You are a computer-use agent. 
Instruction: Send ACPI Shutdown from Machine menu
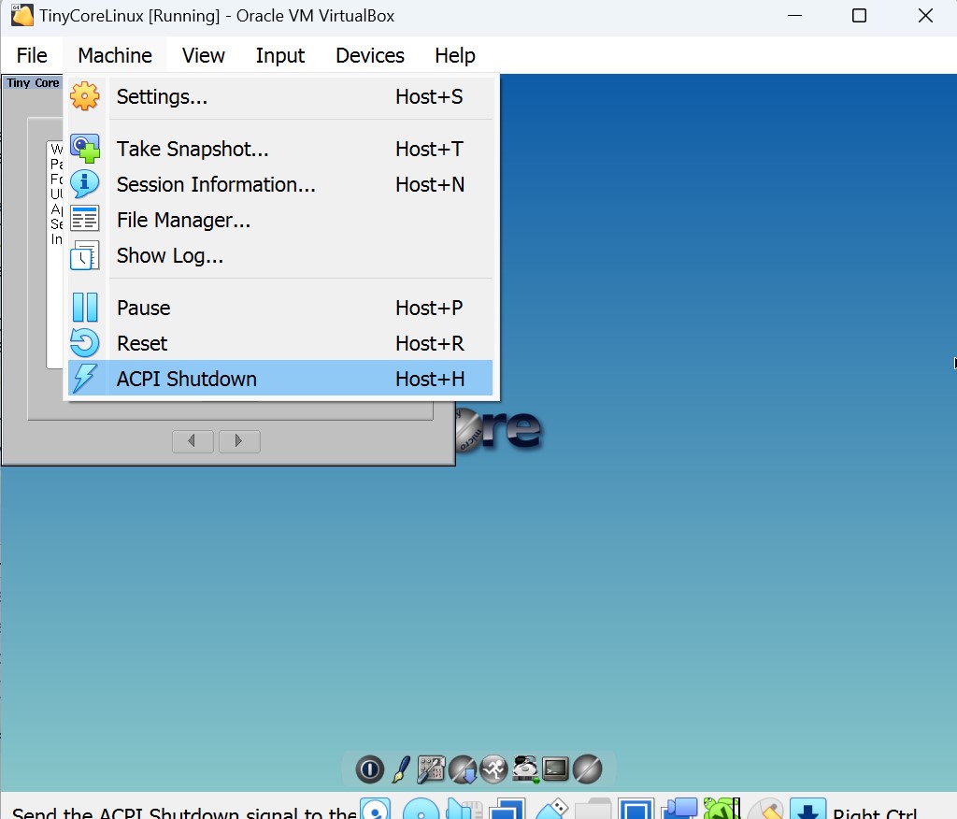pyautogui.click(x=280, y=379)
